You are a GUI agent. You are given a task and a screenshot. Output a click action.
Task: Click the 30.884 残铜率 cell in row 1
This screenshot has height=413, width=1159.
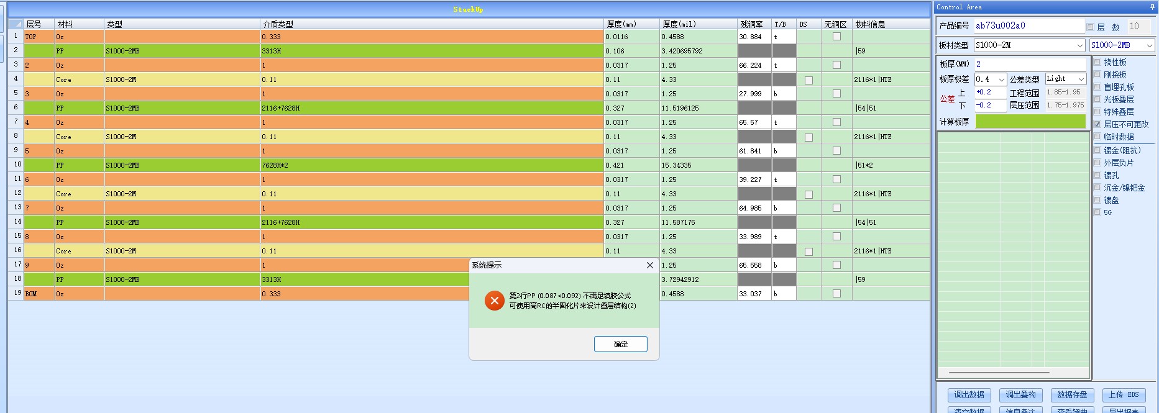pyautogui.click(x=754, y=37)
